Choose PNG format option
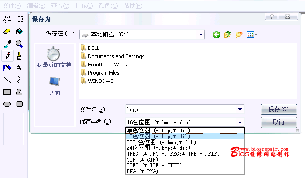This screenshot has height=178, width=305. (185, 171)
